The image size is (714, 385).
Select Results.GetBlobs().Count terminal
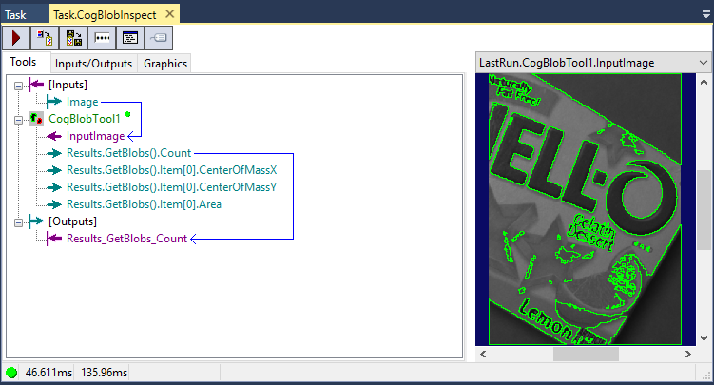(x=127, y=153)
